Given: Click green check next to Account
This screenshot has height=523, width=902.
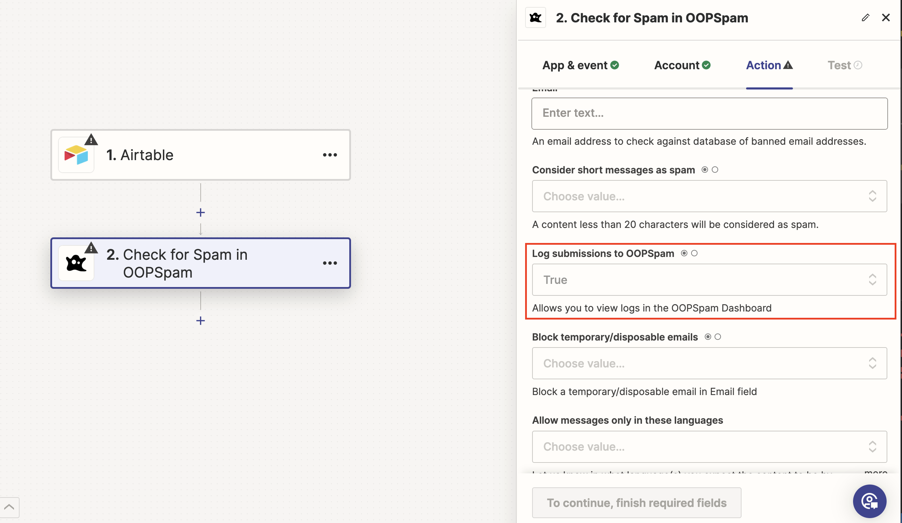Looking at the screenshot, I should click(x=706, y=65).
